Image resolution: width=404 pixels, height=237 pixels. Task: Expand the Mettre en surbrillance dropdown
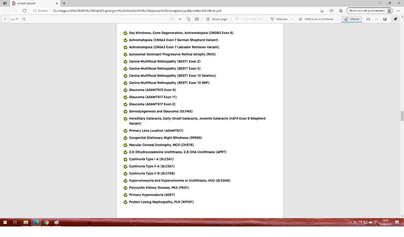click(338, 19)
